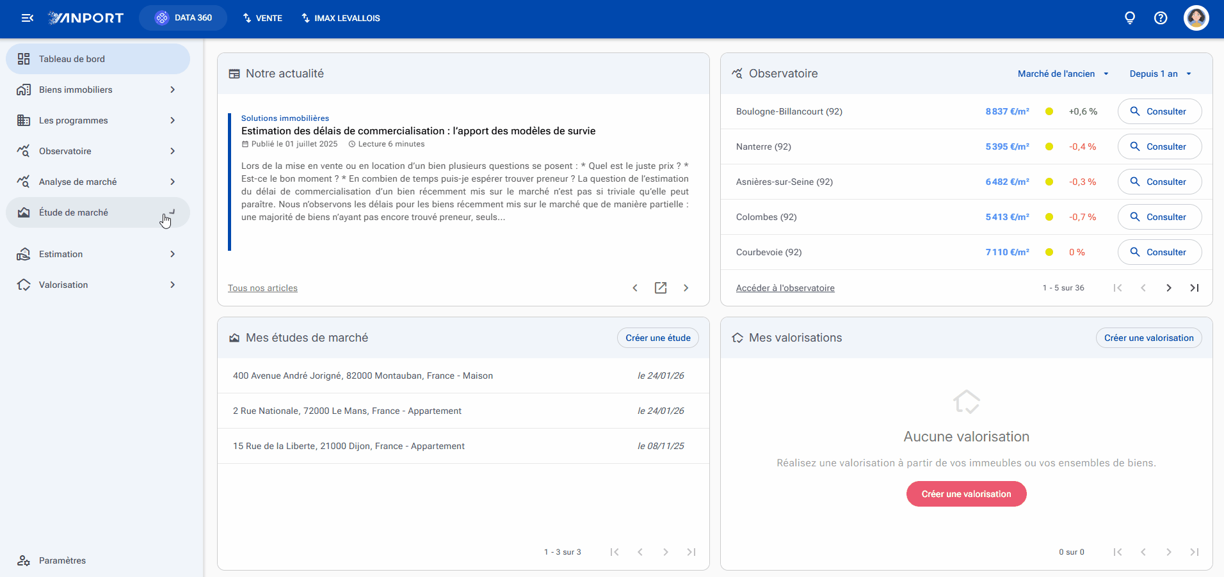The height and width of the screenshot is (577, 1224).
Task: Click the Solutions immobilières category label
Action: [x=285, y=118]
